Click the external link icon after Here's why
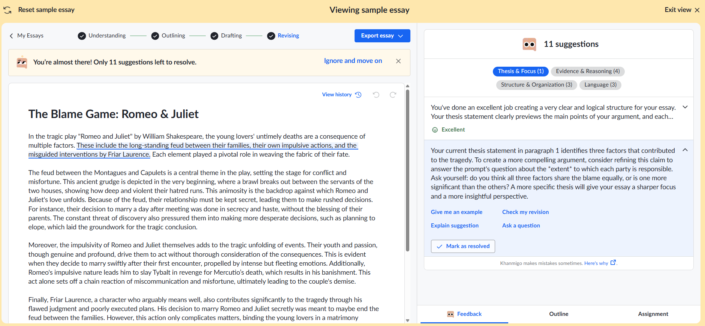705x326 pixels. tap(613, 263)
